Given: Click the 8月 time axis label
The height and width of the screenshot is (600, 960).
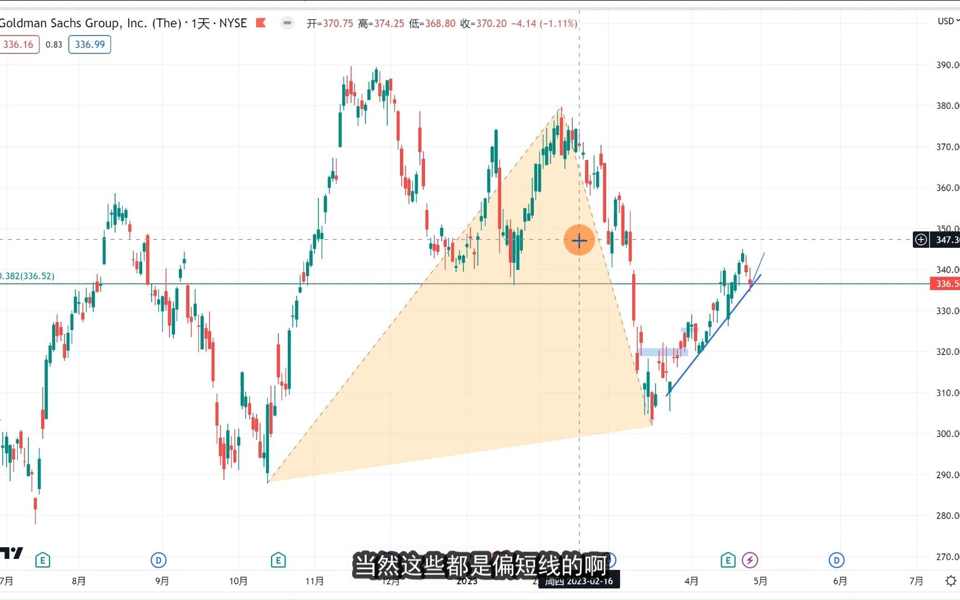Looking at the screenshot, I should point(79,581).
